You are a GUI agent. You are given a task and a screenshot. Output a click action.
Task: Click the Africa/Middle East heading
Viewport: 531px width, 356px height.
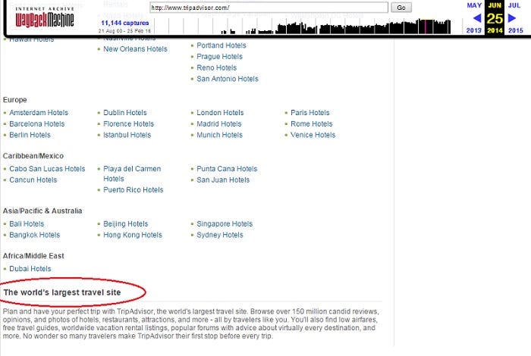point(33,256)
